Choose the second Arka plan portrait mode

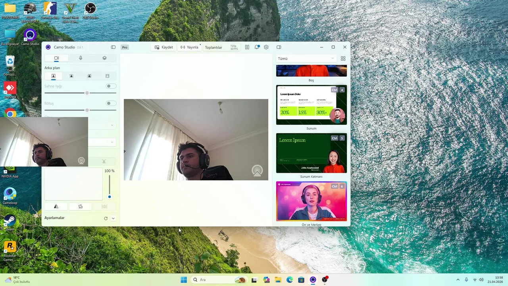pyautogui.click(x=71, y=76)
